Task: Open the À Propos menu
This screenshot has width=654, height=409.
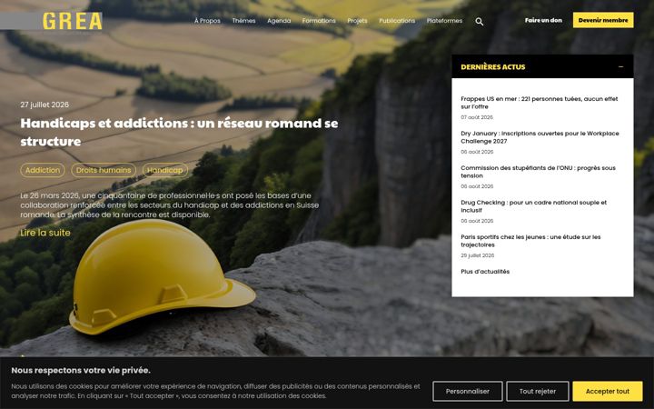Action: [207, 20]
